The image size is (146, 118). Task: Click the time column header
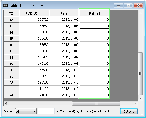[x=64, y=13]
